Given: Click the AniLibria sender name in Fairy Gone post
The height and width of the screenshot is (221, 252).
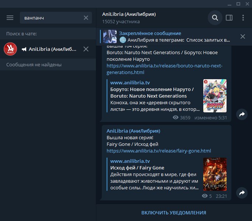Looking at the screenshot, I should (x=134, y=131).
